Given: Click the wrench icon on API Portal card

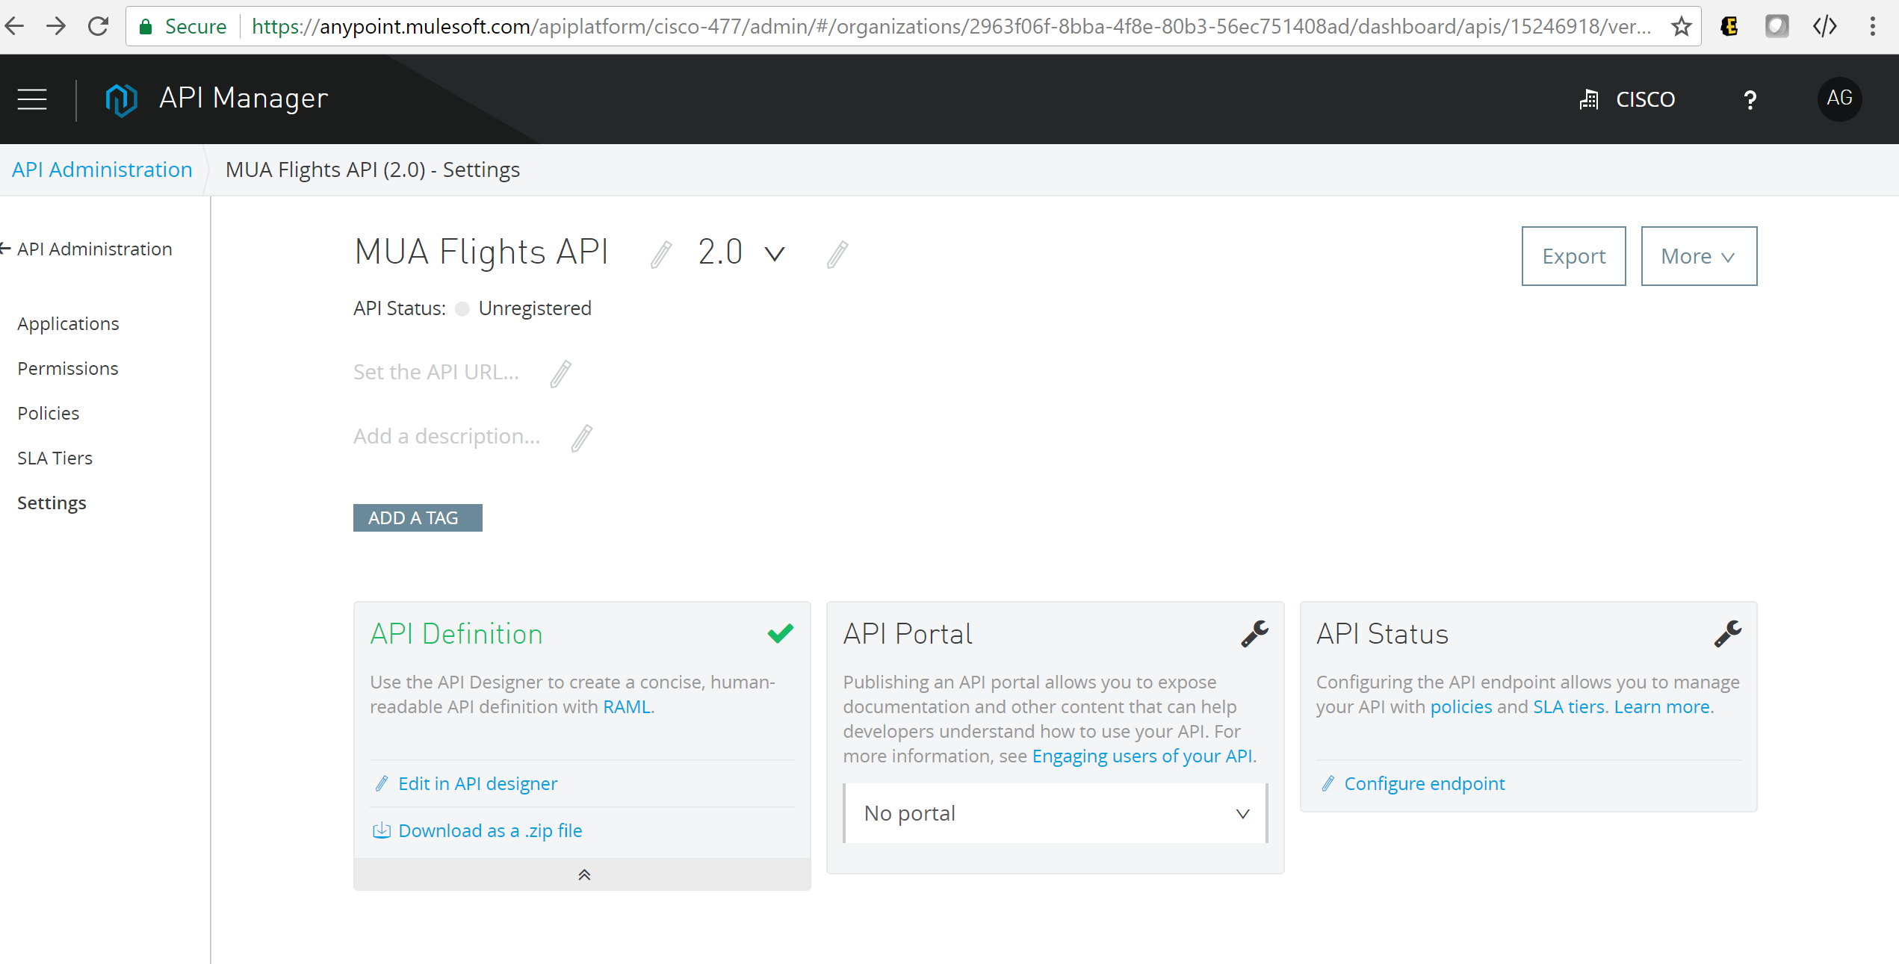Looking at the screenshot, I should pos(1254,634).
